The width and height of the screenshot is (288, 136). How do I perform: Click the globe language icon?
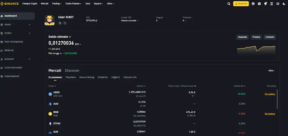278,4
